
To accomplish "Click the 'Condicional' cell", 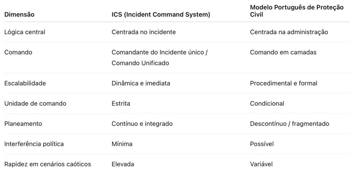I will coord(267,104).
